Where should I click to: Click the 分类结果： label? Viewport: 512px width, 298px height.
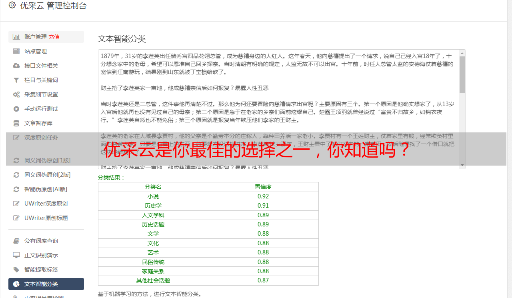point(112,178)
